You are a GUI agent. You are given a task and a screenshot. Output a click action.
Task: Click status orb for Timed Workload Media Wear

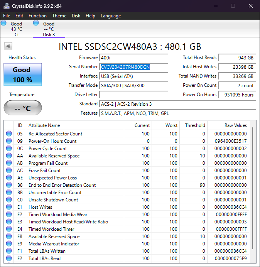pyautogui.click(x=9, y=214)
